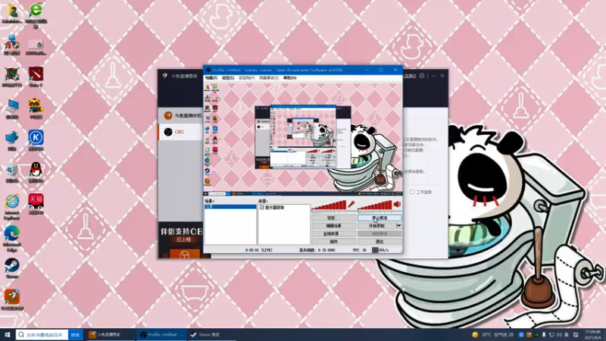Launch the QQ penguin desktop icon

click(x=36, y=173)
